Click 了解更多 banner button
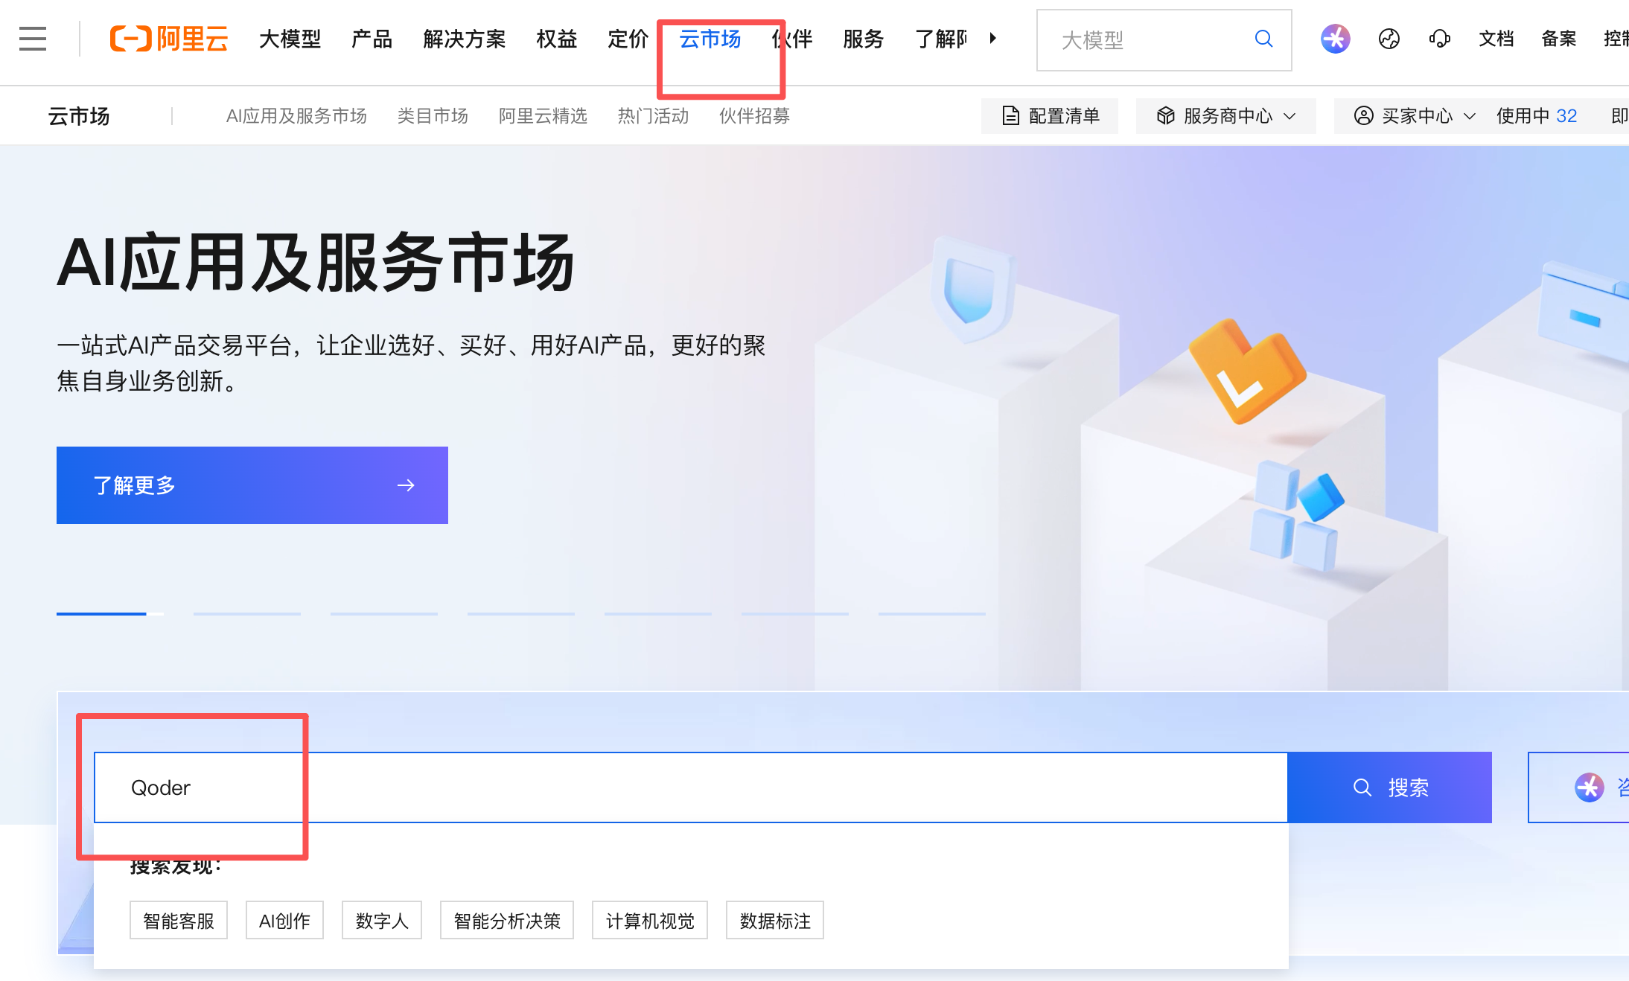Viewport: 1629px width, 981px height. [252, 485]
